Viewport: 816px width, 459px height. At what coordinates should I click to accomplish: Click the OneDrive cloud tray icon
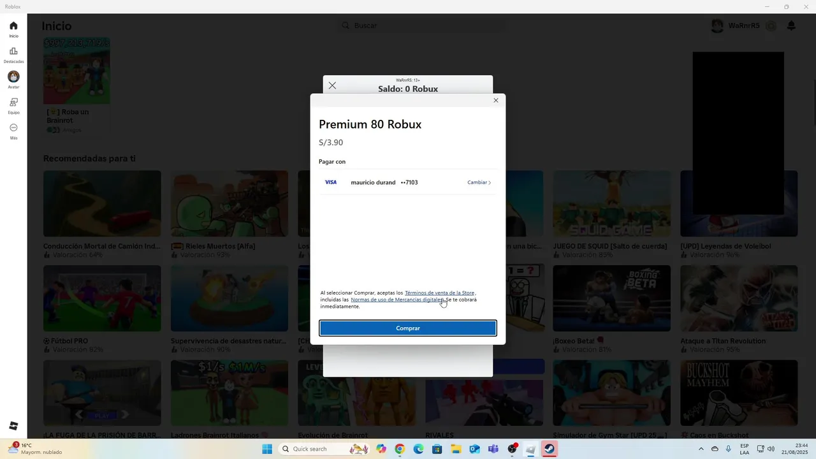pyautogui.click(x=715, y=449)
